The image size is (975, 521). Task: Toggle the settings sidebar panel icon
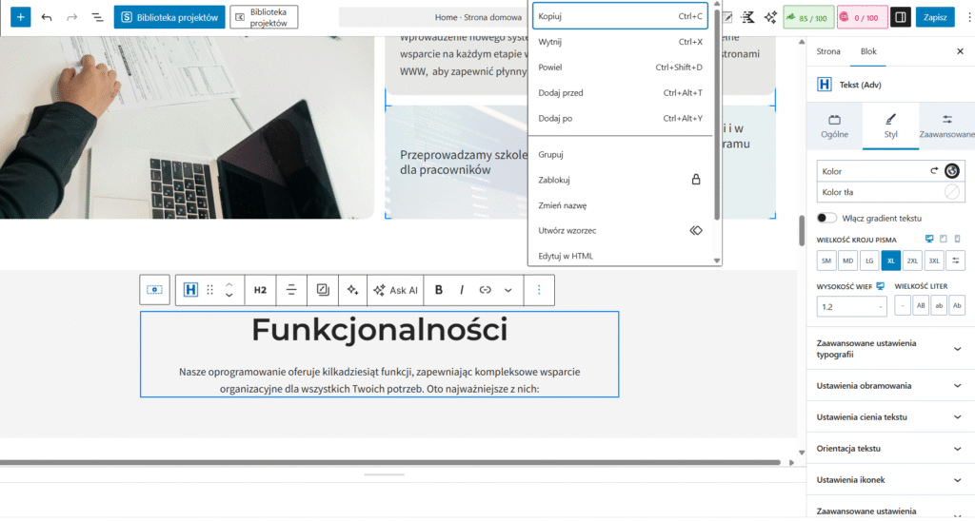900,17
